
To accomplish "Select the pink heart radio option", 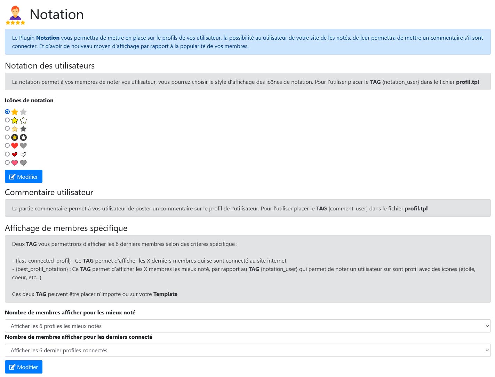I will pos(7,162).
